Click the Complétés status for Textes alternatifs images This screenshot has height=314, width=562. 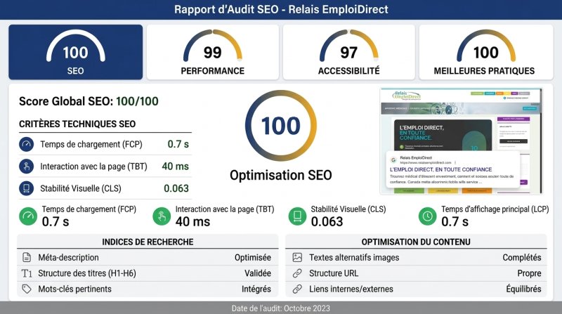[522, 257]
